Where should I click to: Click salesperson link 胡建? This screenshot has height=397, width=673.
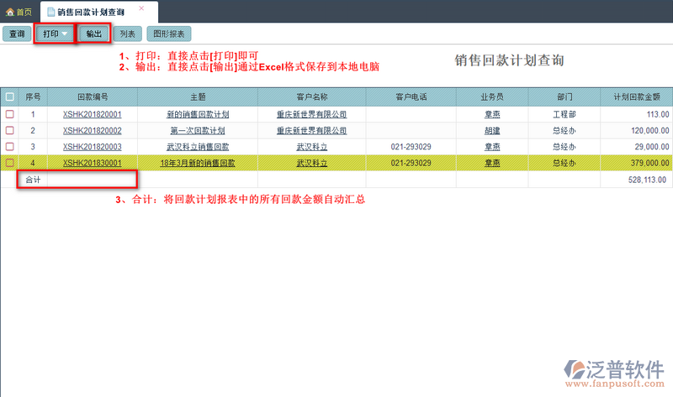491,130
